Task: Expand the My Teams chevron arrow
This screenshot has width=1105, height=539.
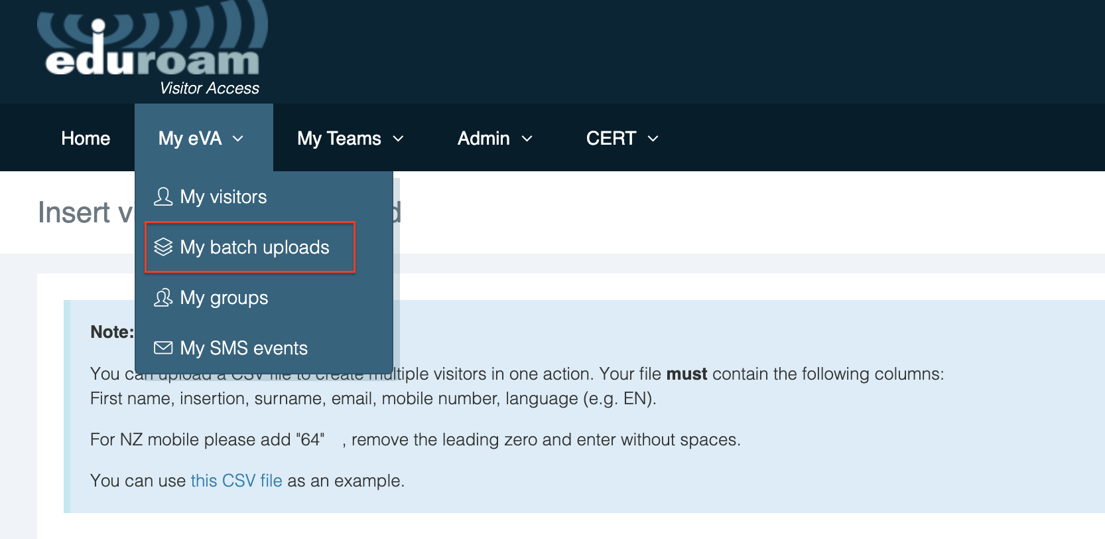Action: [x=398, y=139]
